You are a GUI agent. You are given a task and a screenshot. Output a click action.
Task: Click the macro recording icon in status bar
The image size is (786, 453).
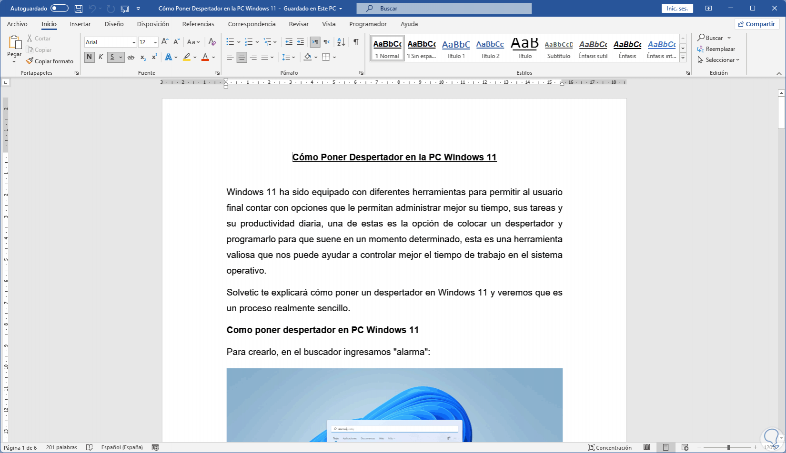(155, 447)
